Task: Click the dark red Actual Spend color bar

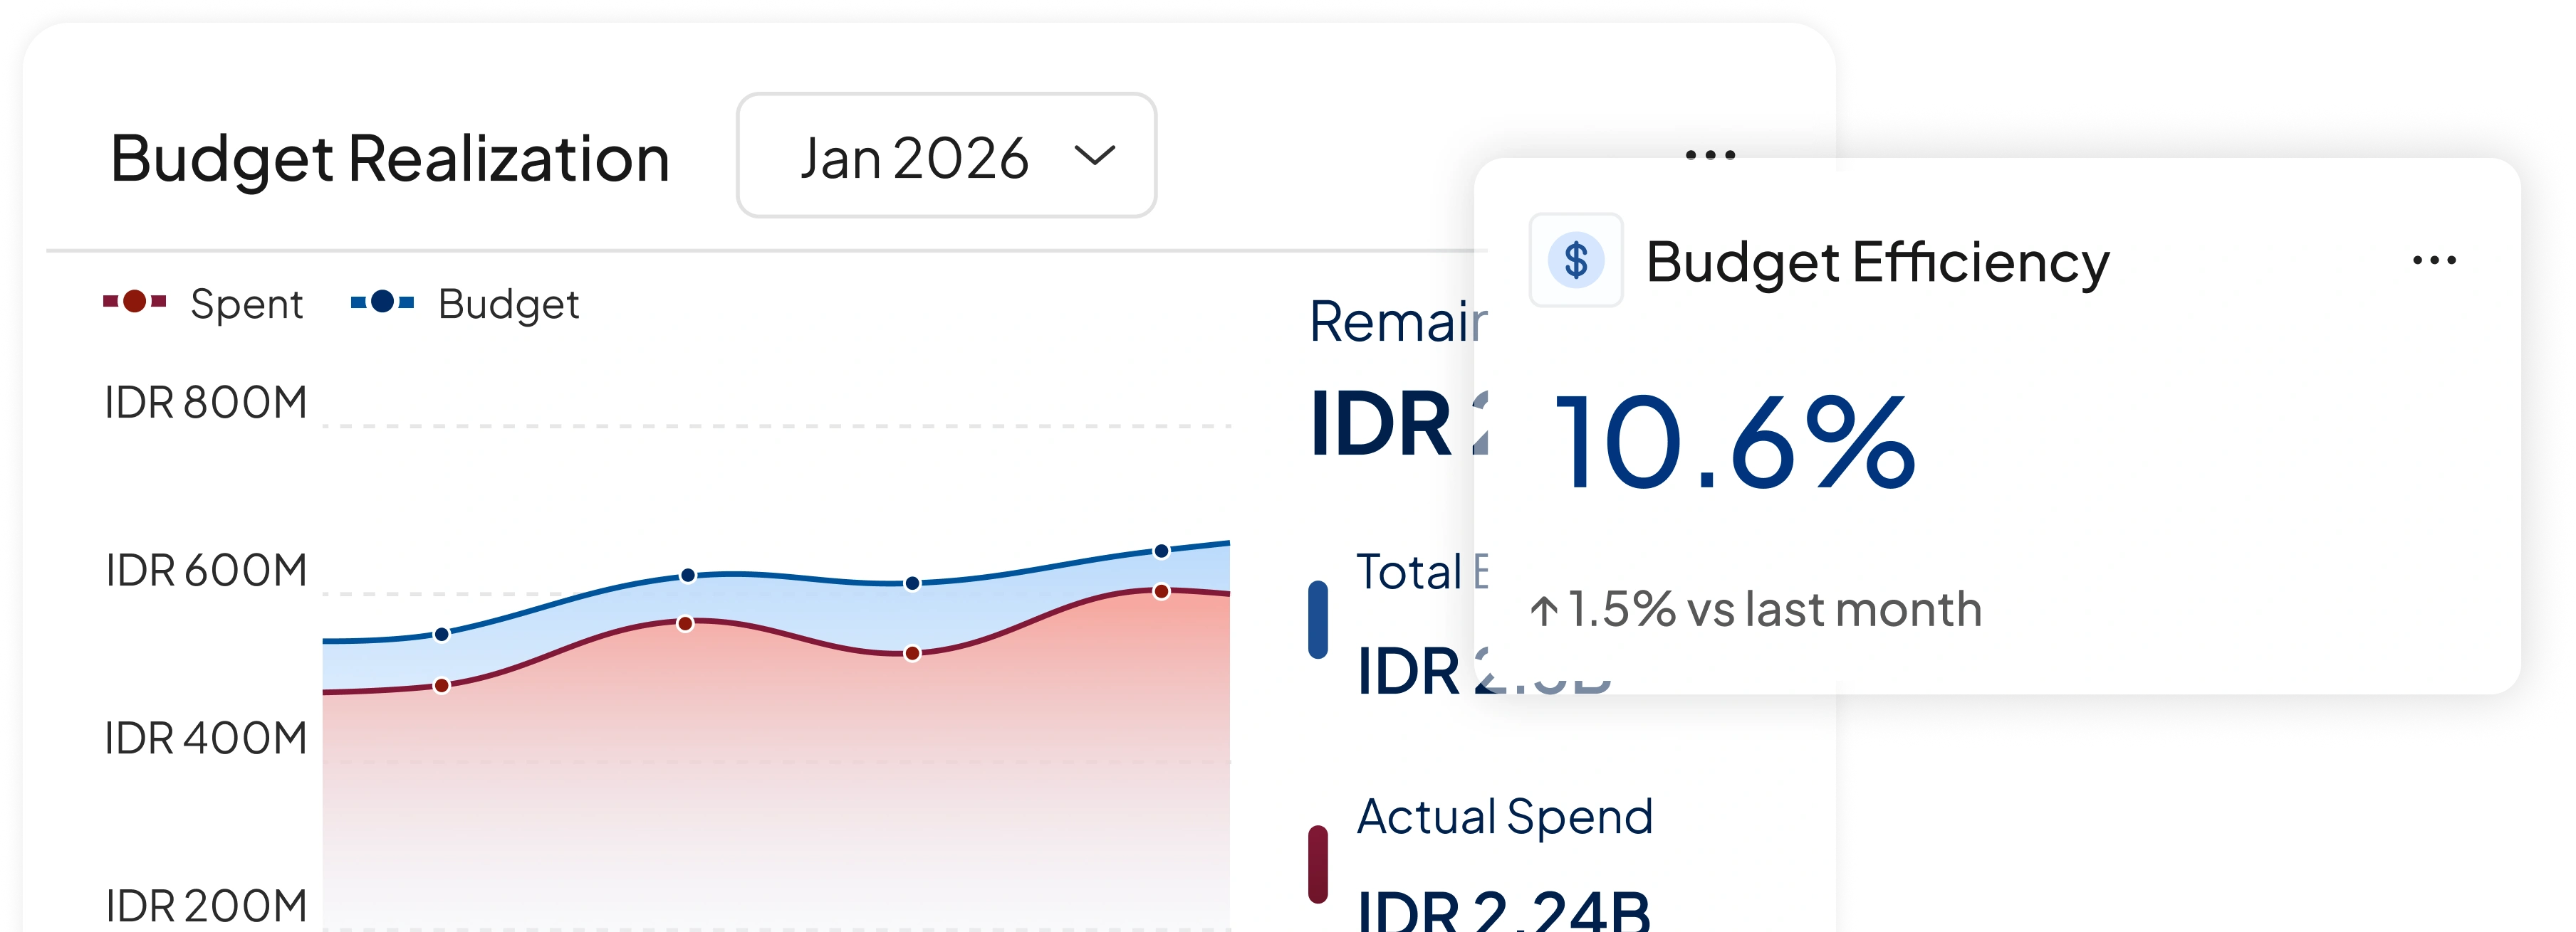Action: pos(1318,864)
